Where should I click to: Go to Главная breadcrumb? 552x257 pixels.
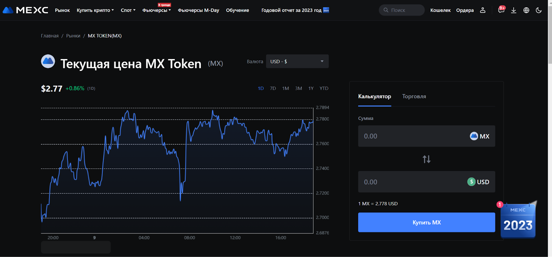(50, 36)
